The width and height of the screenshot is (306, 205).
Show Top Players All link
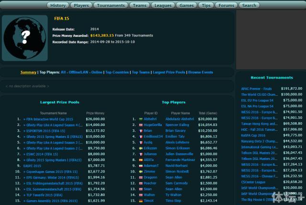[x=63, y=72]
